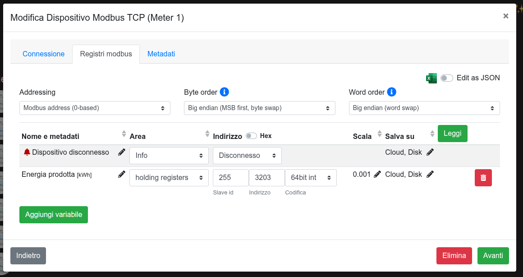Viewport: 523px width, 277px height.
Task: Edit the Dispositivo disconnesso name pencil
Action: point(122,152)
